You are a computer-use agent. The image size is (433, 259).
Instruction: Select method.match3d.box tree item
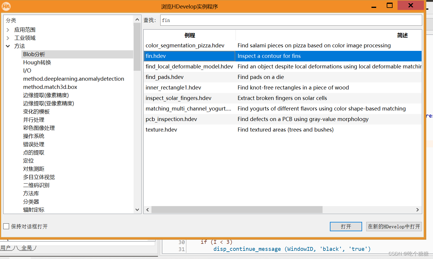[50, 87]
